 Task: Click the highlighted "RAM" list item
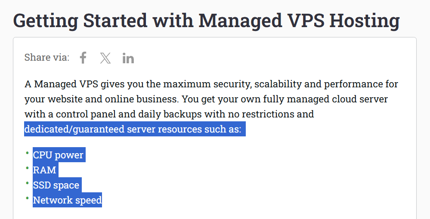(45, 170)
